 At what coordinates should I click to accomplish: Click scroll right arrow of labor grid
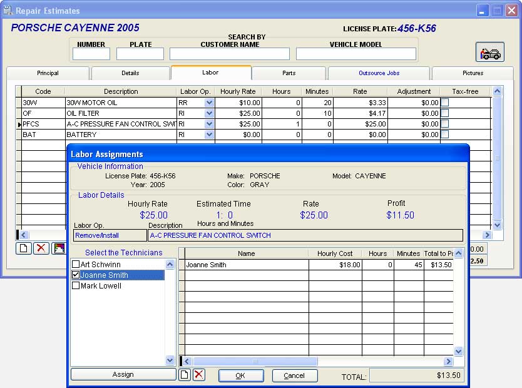[x=487, y=235]
